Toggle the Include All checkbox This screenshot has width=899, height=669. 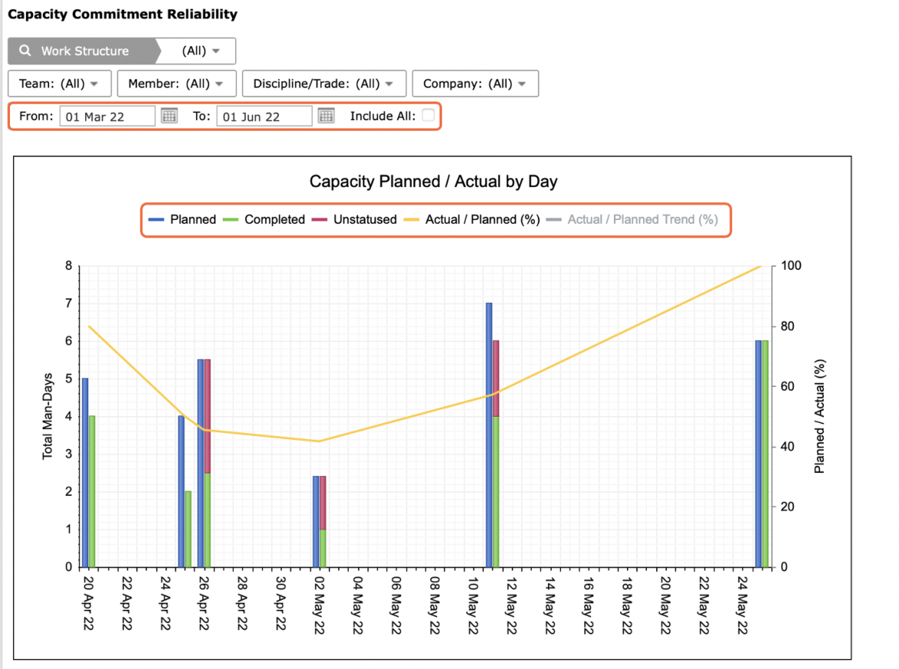(428, 115)
